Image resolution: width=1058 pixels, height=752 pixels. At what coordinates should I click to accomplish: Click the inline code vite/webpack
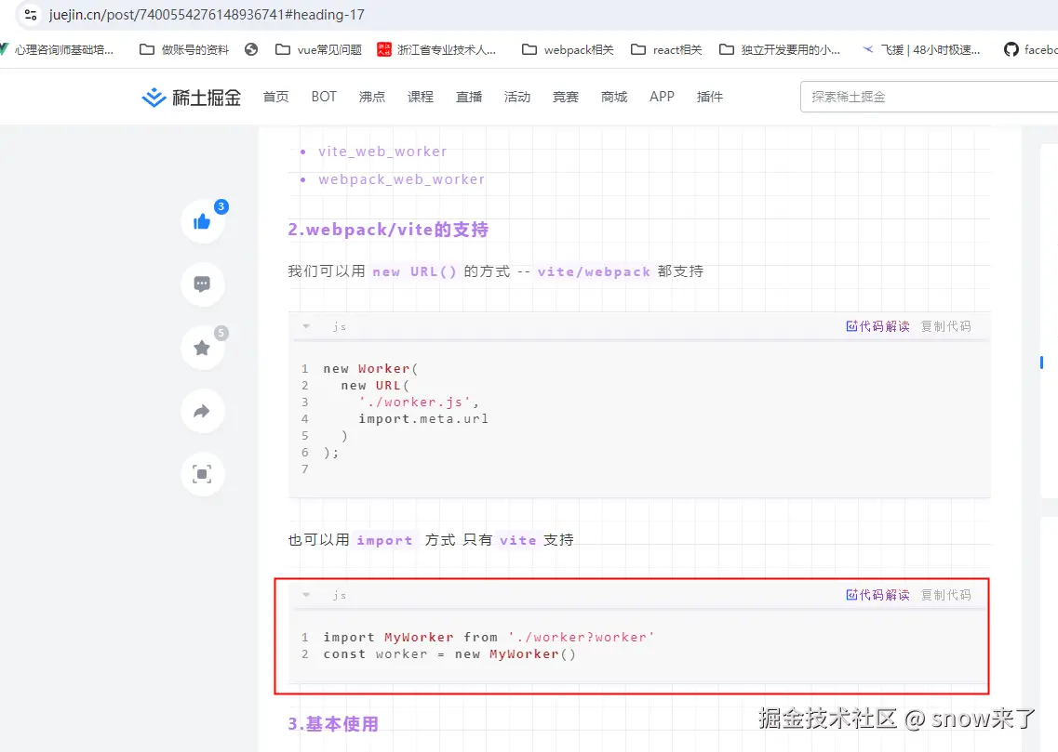(594, 271)
